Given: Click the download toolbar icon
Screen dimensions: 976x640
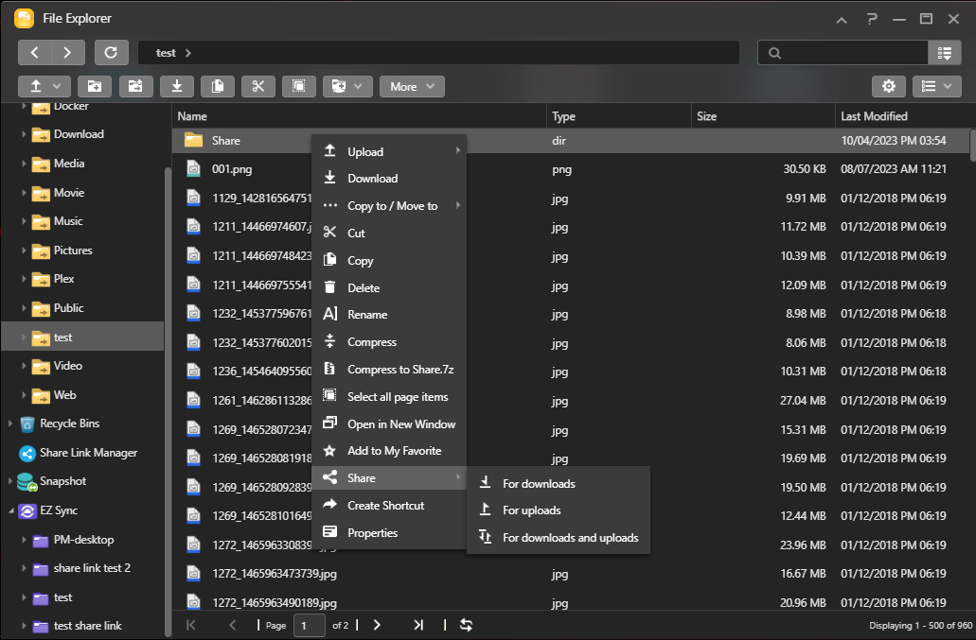Looking at the screenshot, I should click(x=177, y=86).
